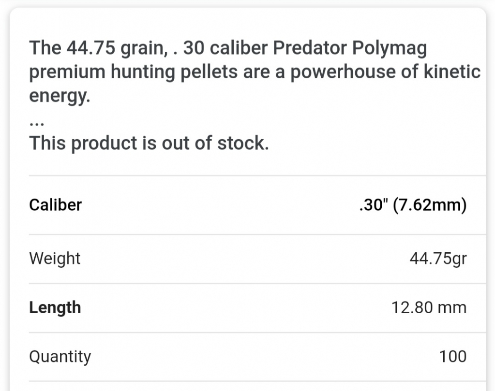Image resolution: width=495 pixels, height=391 pixels.
Task: Click the ellipsis below the description
Action: [37, 124]
